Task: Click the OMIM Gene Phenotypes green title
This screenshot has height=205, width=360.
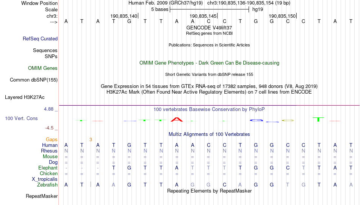Action: (210, 63)
